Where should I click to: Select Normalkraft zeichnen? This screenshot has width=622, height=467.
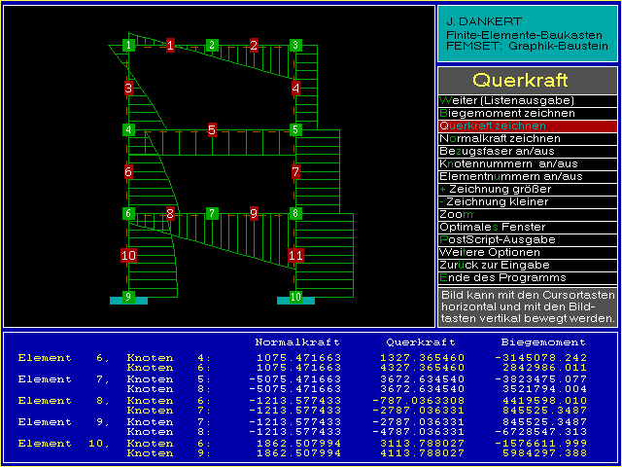coord(527,138)
